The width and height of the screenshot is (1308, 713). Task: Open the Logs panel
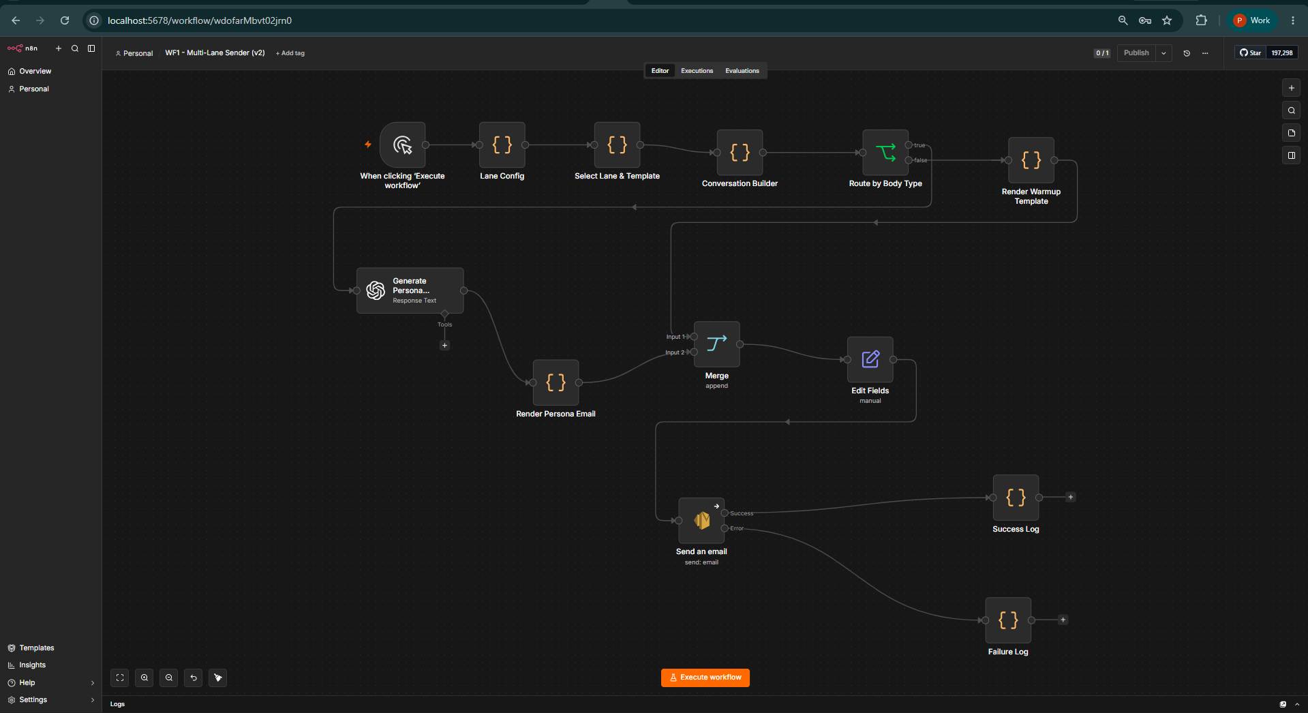118,704
